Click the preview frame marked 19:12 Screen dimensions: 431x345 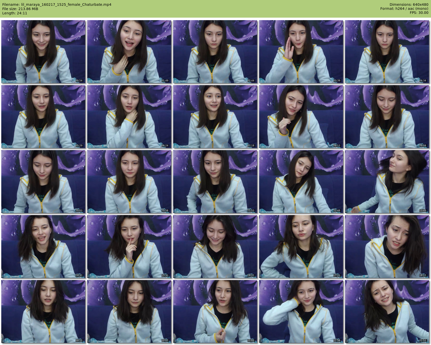pos(43,312)
